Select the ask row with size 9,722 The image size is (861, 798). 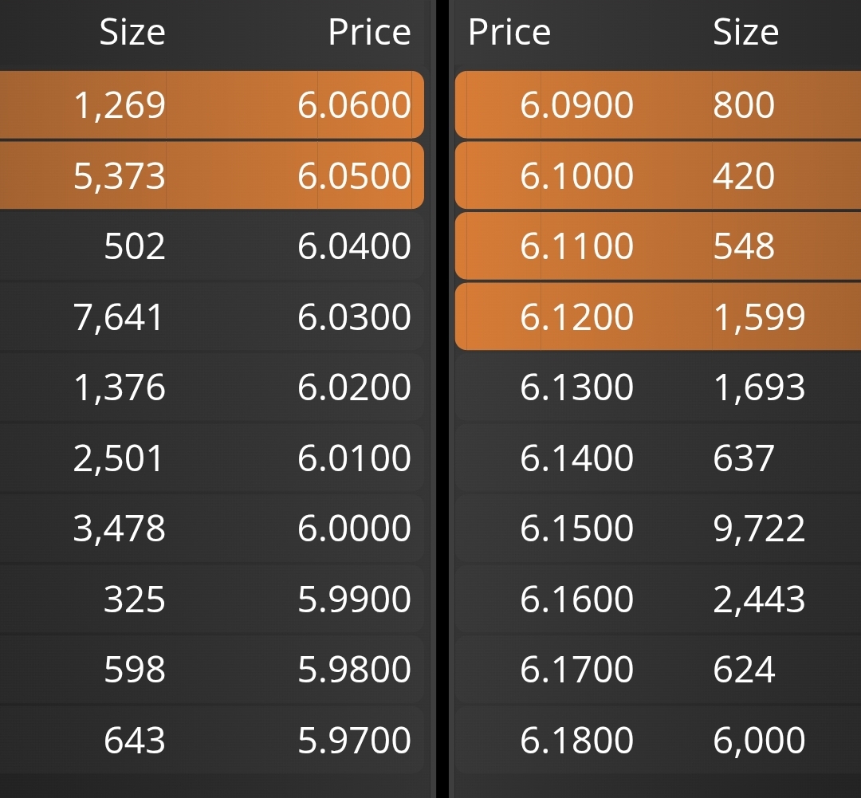pyautogui.click(x=658, y=528)
